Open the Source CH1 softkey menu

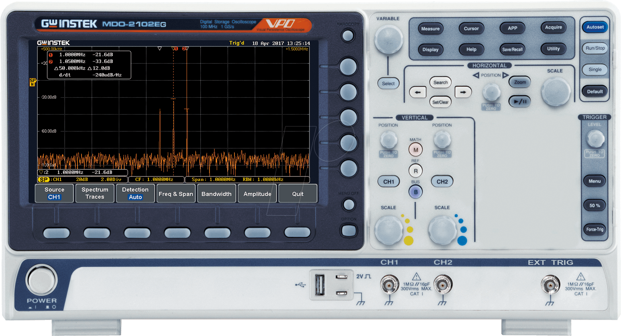tap(54, 193)
